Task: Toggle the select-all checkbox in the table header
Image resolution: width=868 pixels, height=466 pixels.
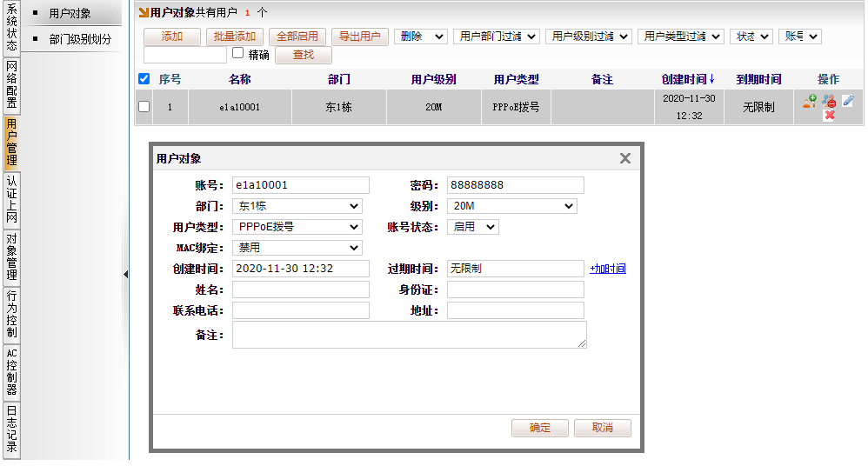Action: tap(144, 78)
